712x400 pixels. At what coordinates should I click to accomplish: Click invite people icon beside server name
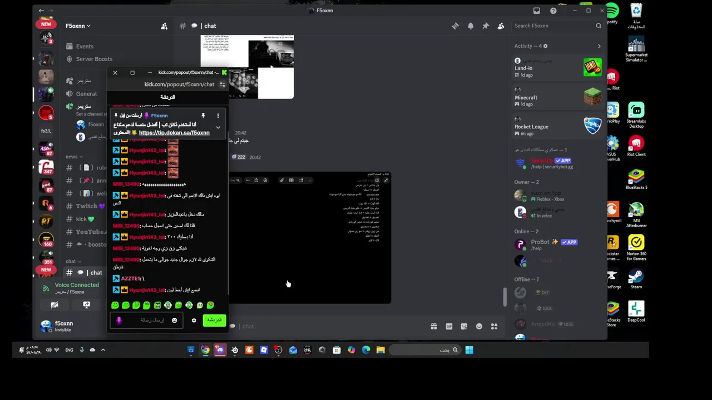[x=164, y=26]
